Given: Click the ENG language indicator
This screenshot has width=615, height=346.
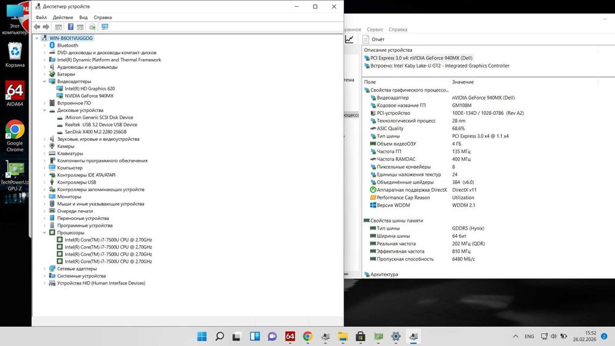Looking at the screenshot, I should point(529,336).
